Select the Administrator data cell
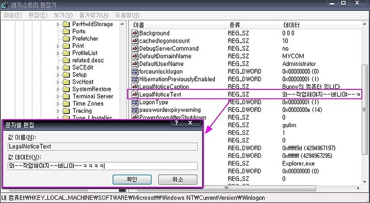Viewport: 370px width, 203px height. pyautogui.click(x=299, y=64)
